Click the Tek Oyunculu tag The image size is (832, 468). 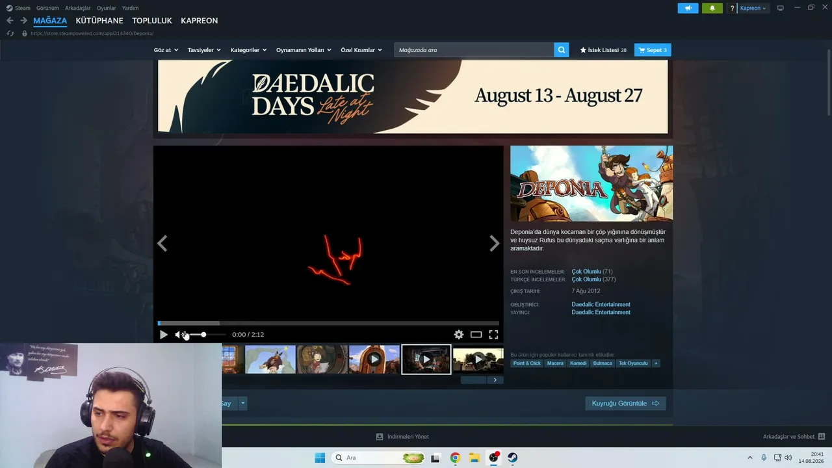pos(633,363)
